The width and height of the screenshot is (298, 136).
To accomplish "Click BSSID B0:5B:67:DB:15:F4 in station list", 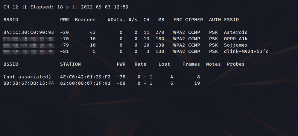I will pos(29,83).
